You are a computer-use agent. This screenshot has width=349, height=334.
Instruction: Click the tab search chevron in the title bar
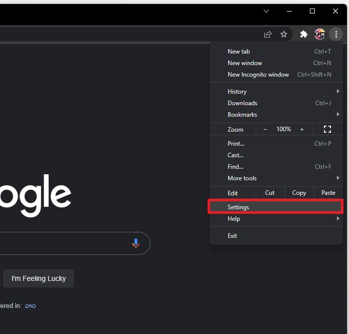coord(266,11)
